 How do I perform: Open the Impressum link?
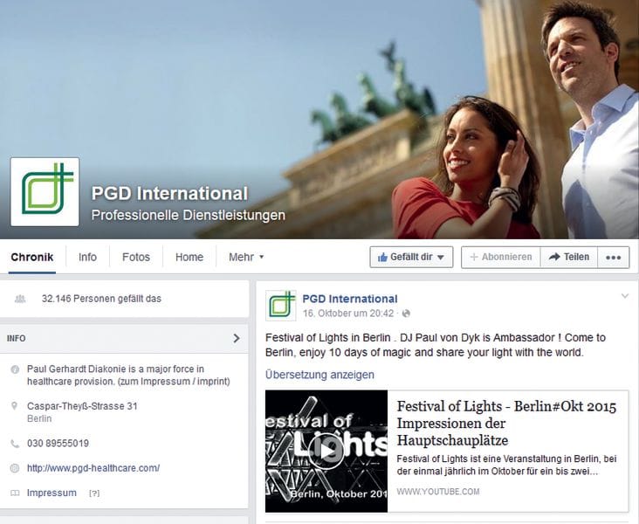pos(52,493)
